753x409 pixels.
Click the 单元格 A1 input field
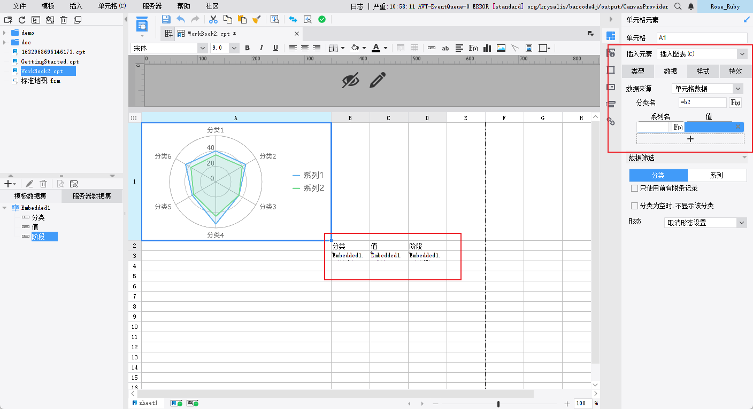tap(702, 38)
